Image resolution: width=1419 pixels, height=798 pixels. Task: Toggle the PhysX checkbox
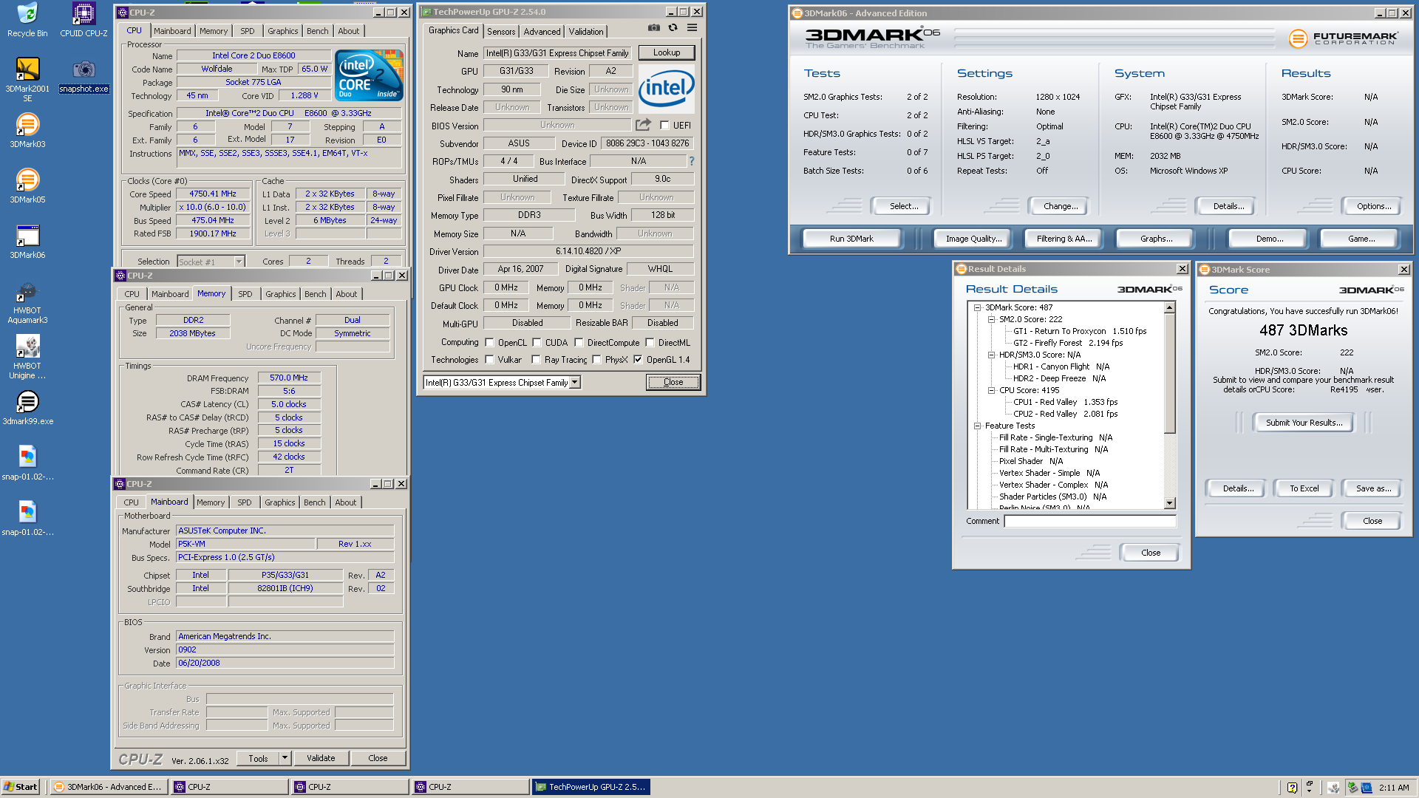[596, 360]
